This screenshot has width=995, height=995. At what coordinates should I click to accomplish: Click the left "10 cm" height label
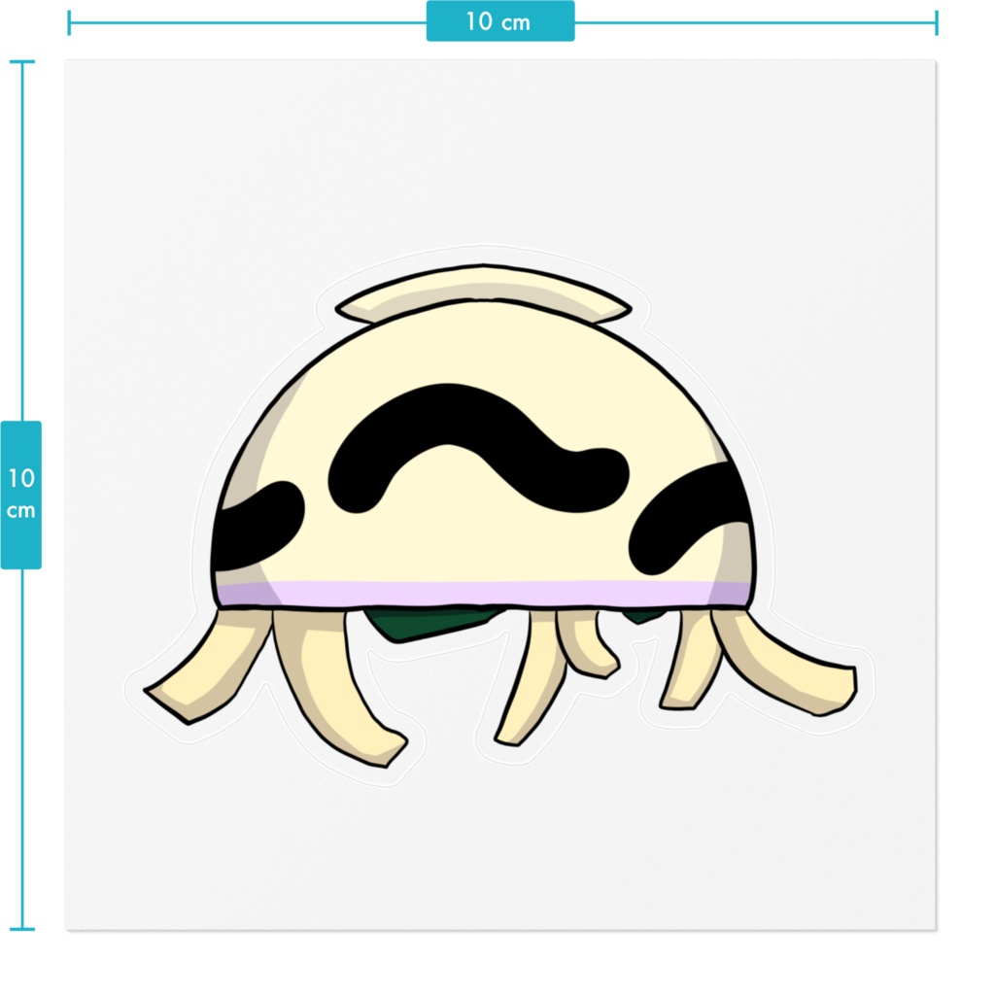(x=21, y=495)
